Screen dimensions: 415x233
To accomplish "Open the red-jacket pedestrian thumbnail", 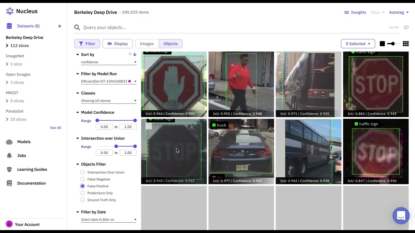I will (241, 84).
